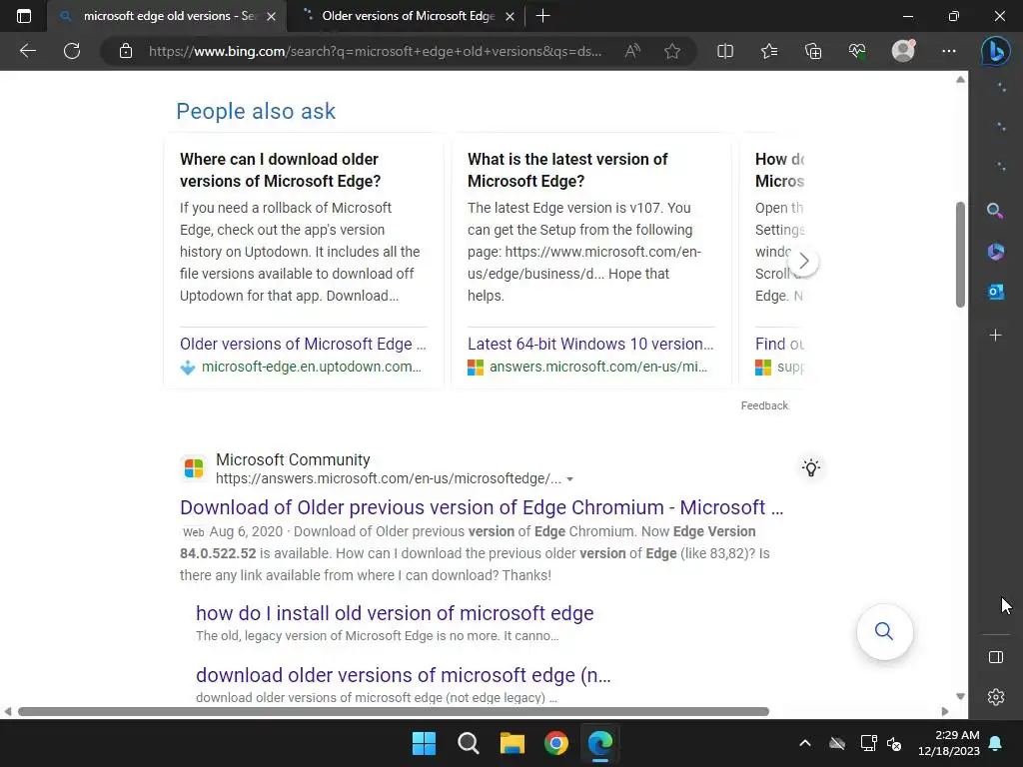Open 'download older versions of microsoft edge' link
The image size is (1023, 767).
point(404,675)
